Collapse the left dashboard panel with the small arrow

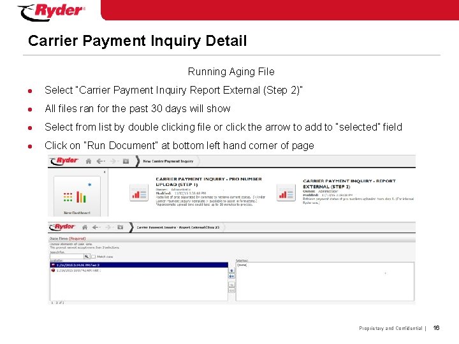[105, 172]
